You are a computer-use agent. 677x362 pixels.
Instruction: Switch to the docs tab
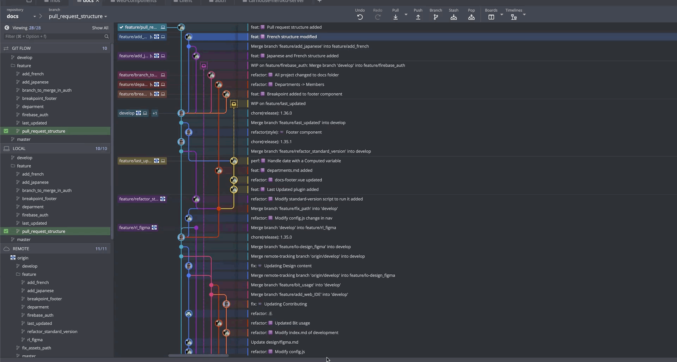click(x=88, y=1)
